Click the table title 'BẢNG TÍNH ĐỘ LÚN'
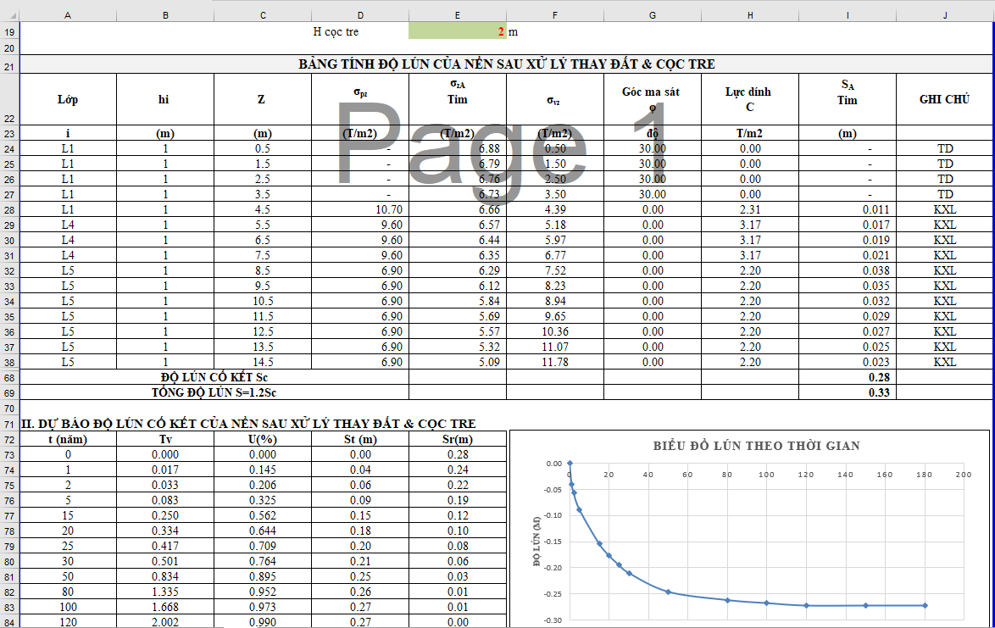The width and height of the screenshot is (995, 628). click(x=506, y=64)
